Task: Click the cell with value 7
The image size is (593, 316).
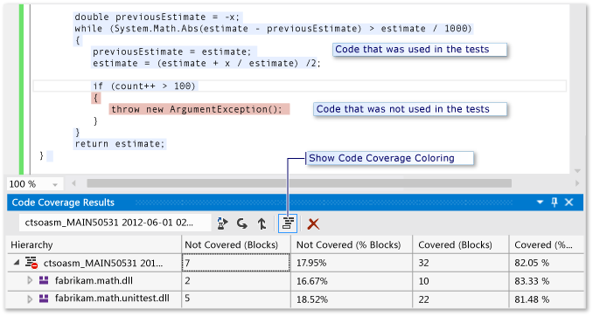Action: pos(236,263)
